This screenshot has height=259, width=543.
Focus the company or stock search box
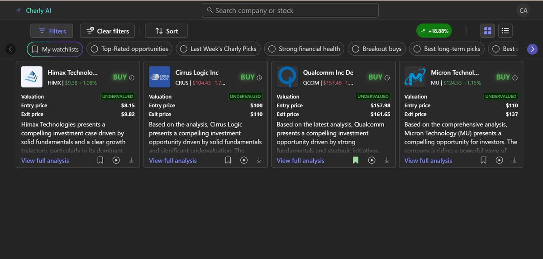coord(290,10)
